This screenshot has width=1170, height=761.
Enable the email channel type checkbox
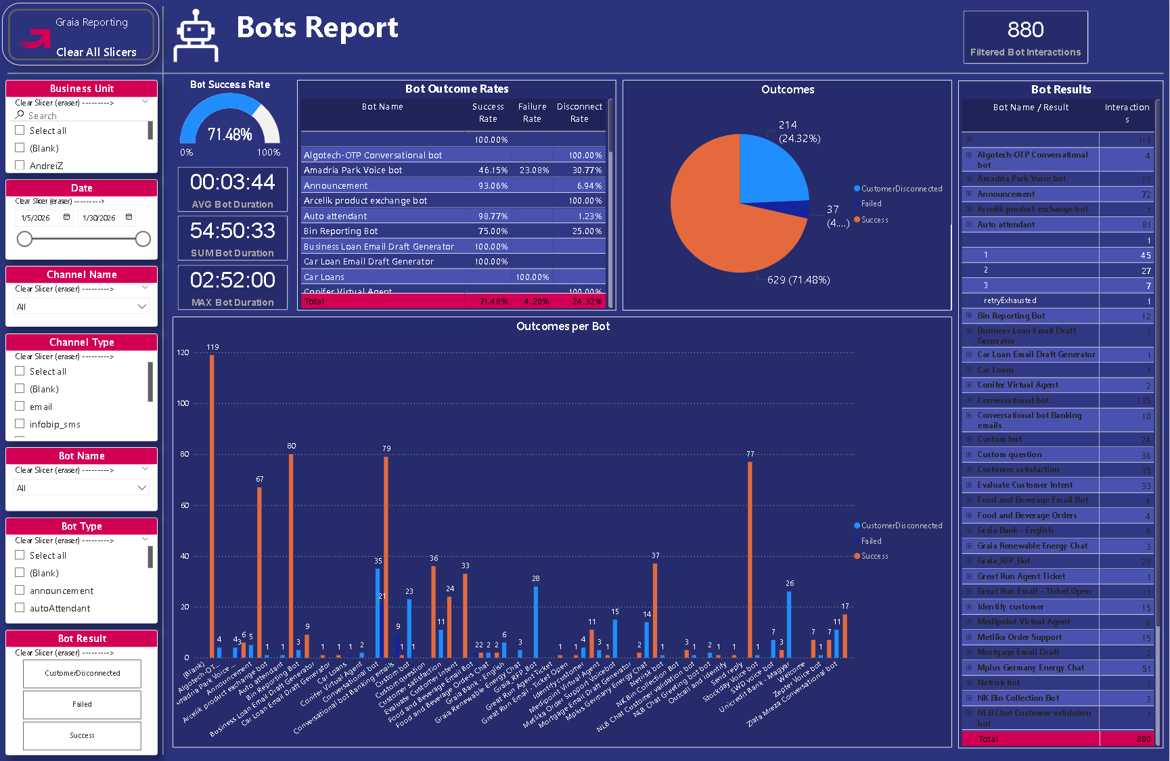tap(20, 407)
